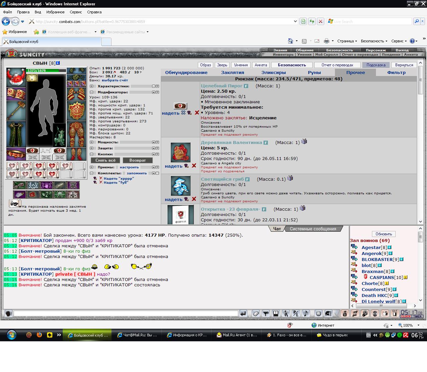Click Обновить above the player list
This screenshot has width=427, height=372.
click(x=384, y=234)
